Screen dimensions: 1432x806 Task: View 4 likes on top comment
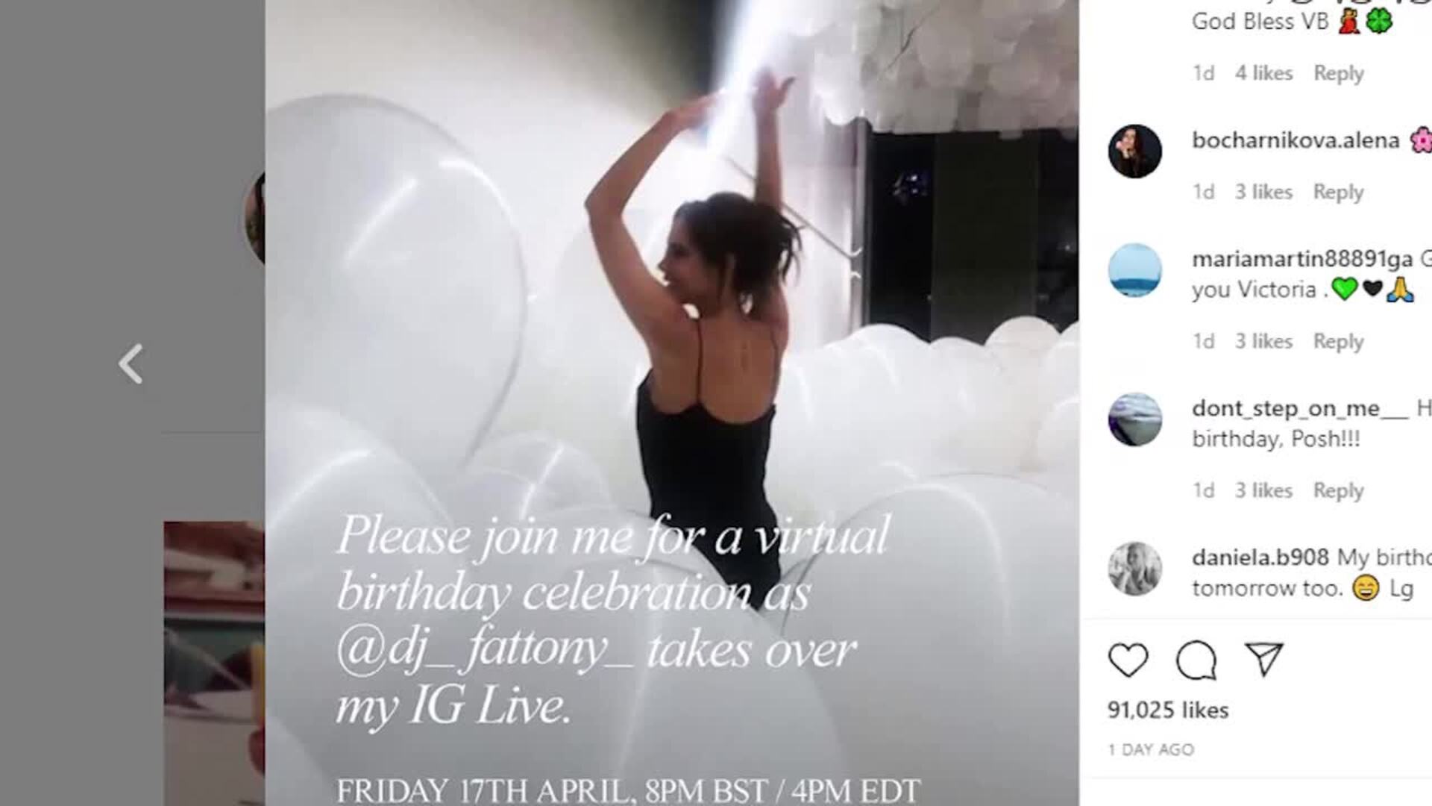point(1263,73)
